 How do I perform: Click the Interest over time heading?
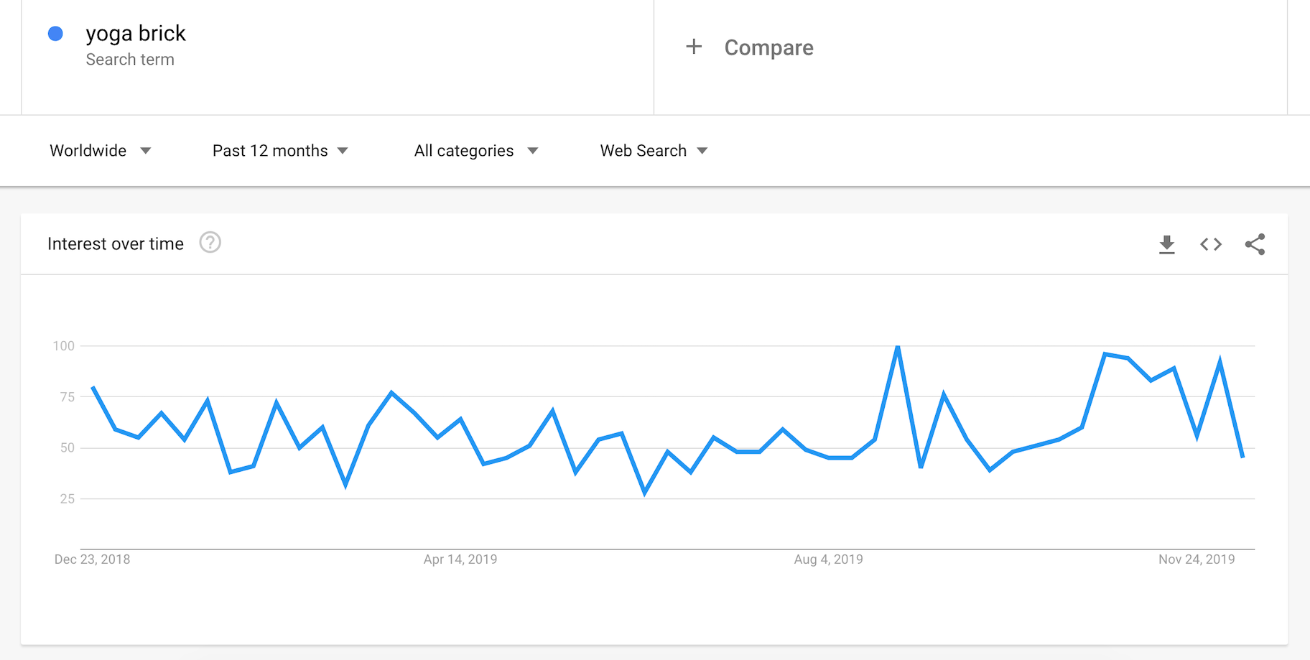pos(116,244)
